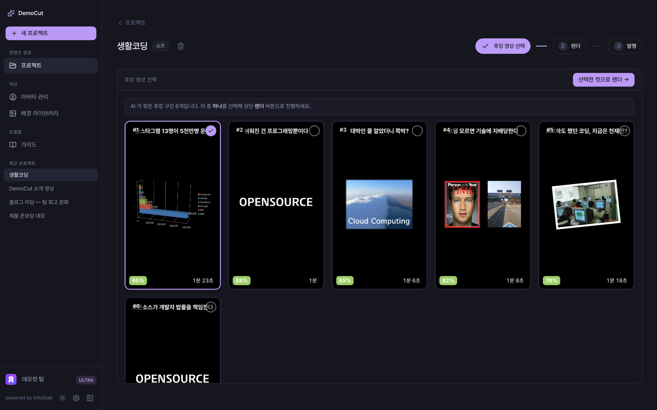
Task: Click the Cloud Computing thumbnail in clip #3
Action: coord(379,204)
